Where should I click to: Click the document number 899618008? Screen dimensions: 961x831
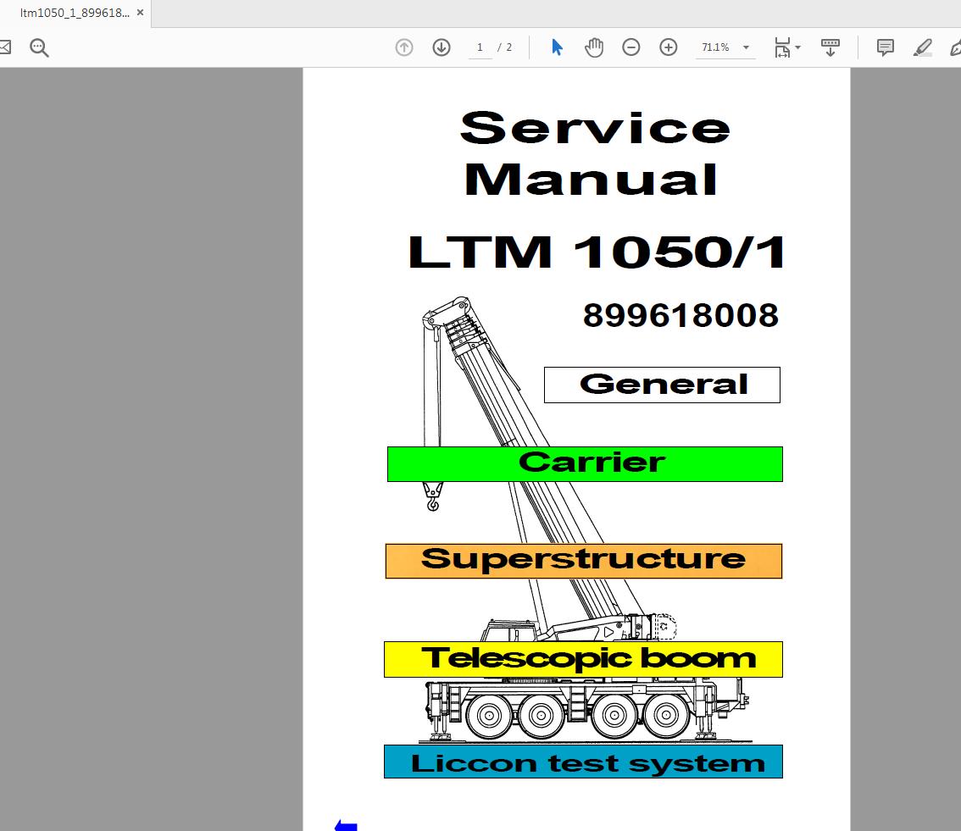click(680, 316)
